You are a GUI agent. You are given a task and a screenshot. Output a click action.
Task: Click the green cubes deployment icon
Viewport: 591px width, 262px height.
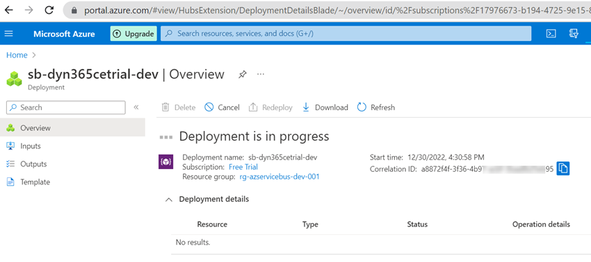[x=15, y=79]
